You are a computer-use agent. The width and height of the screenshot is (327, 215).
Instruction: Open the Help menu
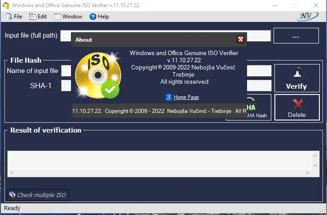point(99,17)
